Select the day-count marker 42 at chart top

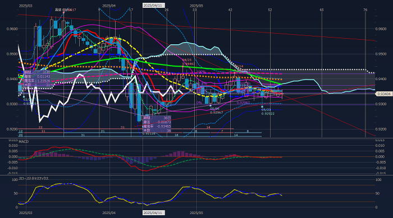(x=230, y=10)
